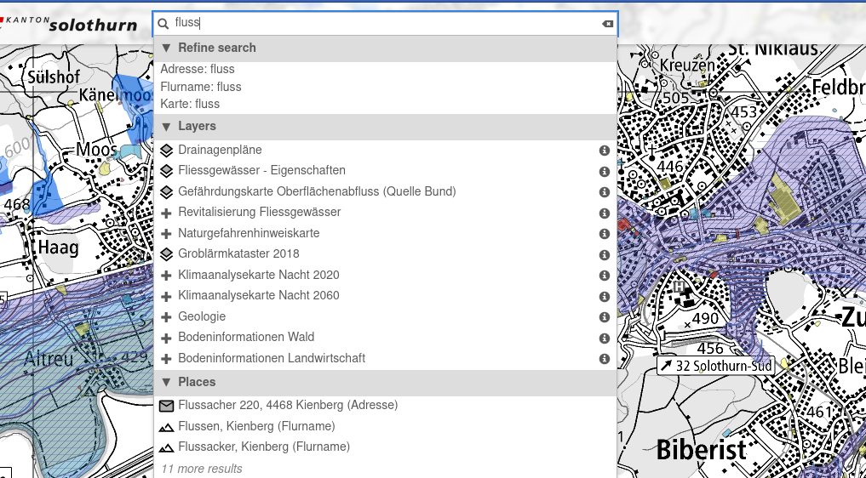
Task: Open info for Bodeninformationen Landwirtschaft layer
Action: coord(605,359)
